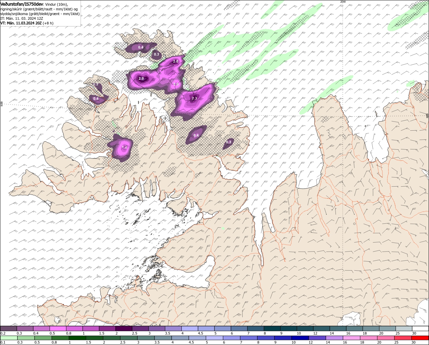Pick the palest green rain-scale swatch at 0.1
Image resolution: width=429 pixels, height=345 pixels.
[9, 338]
